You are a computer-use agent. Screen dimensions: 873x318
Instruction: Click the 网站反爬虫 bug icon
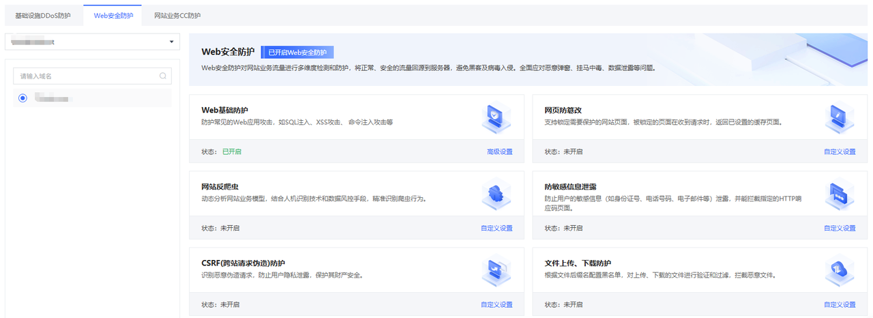point(495,194)
